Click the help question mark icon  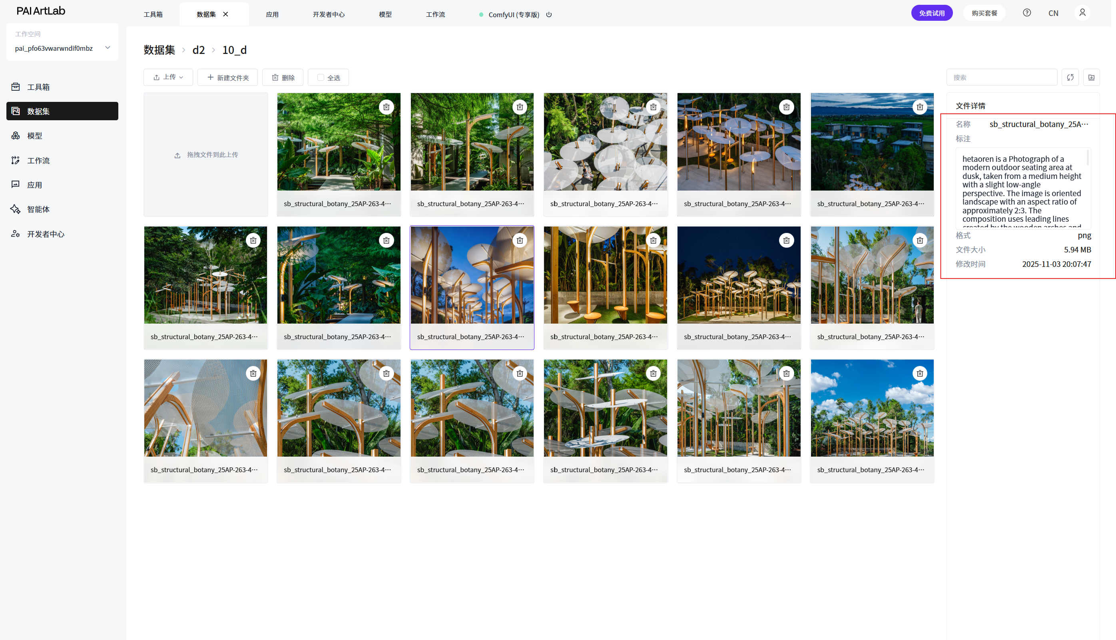click(1026, 13)
